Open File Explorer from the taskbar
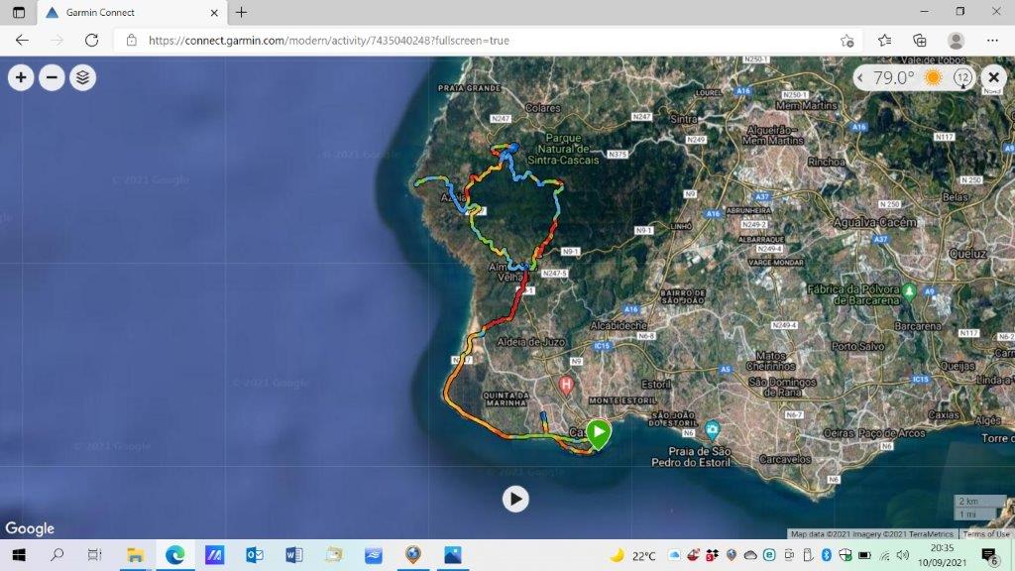 135,555
